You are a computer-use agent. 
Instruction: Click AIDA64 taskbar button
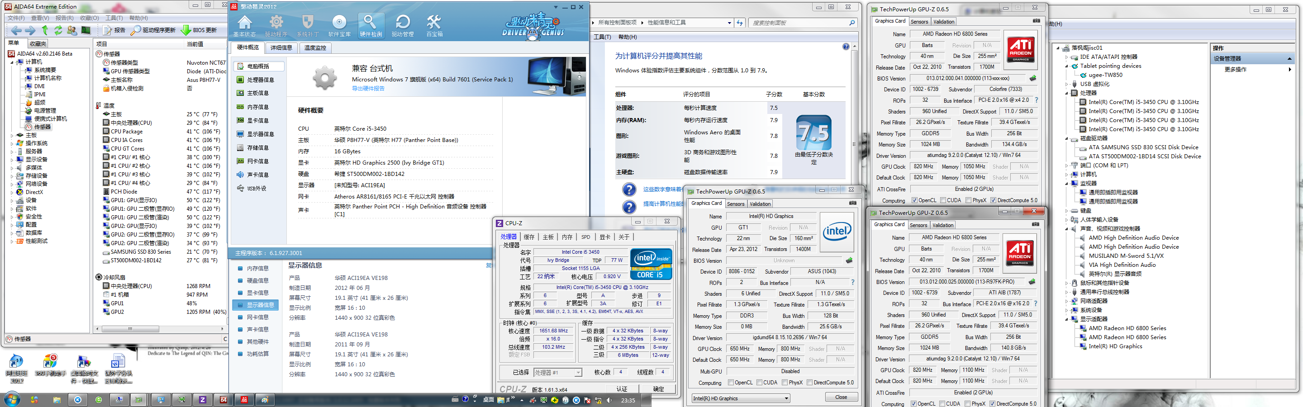223,400
